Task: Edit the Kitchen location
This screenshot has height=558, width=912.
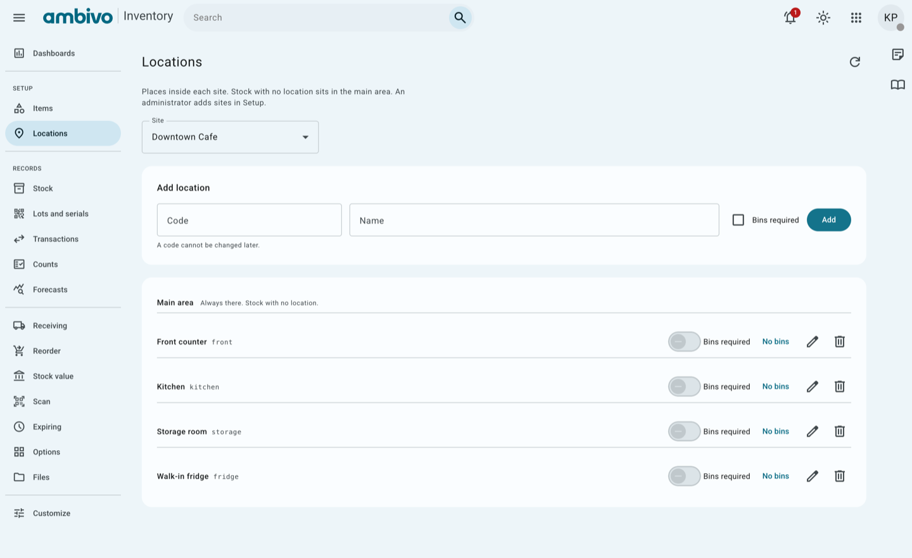Action: [813, 387]
